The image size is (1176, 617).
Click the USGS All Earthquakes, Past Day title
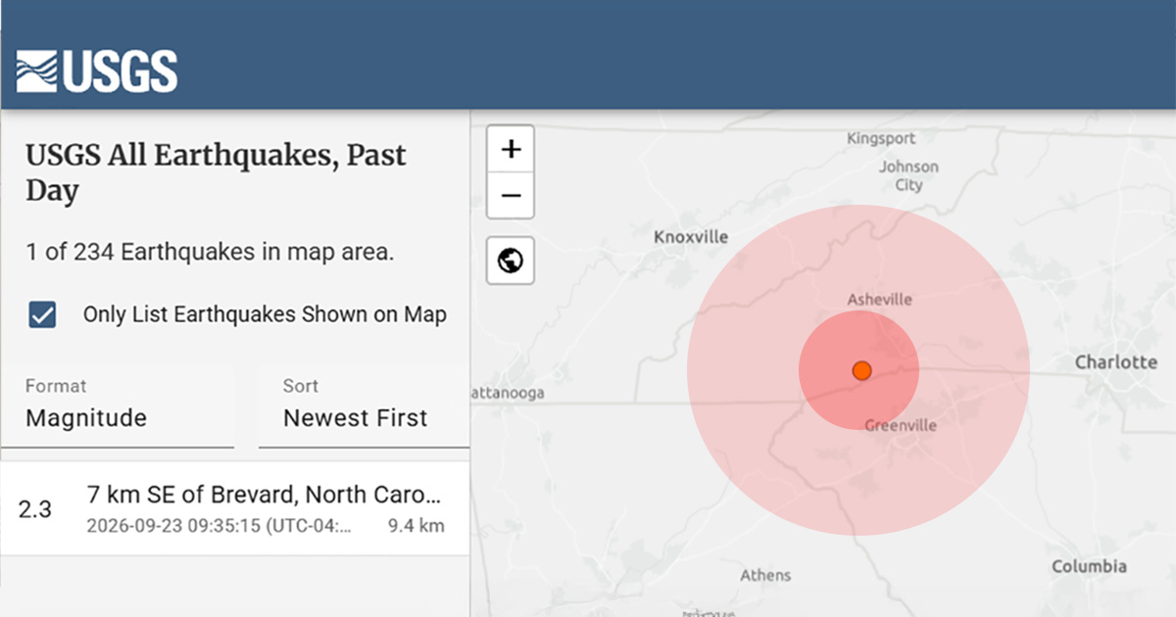tap(216, 172)
